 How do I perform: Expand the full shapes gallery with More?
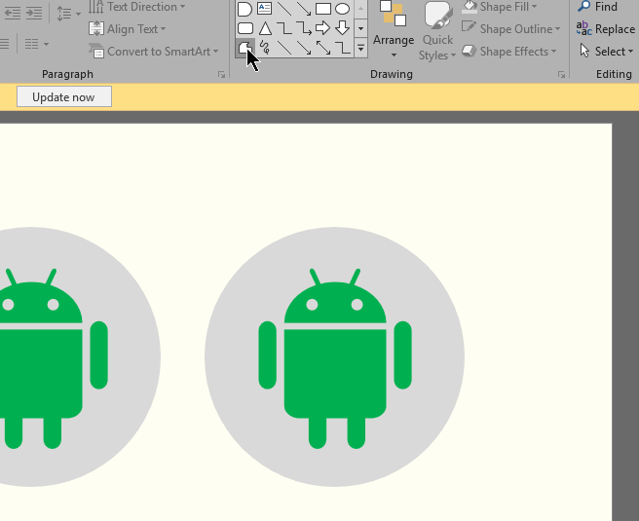(x=360, y=48)
